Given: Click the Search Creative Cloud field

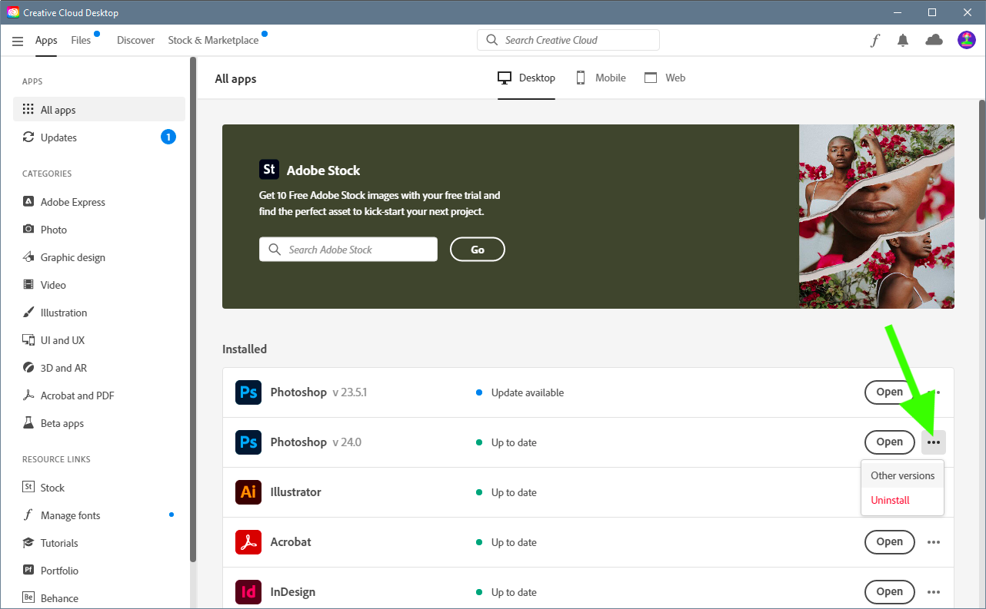Looking at the screenshot, I should pos(568,39).
